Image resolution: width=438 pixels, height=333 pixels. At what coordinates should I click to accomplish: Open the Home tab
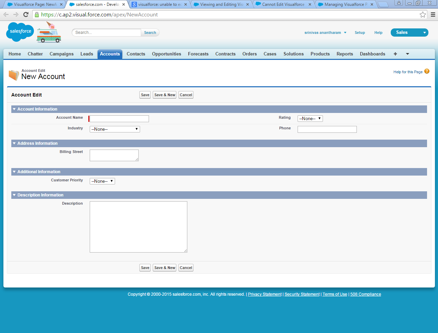point(15,54)
